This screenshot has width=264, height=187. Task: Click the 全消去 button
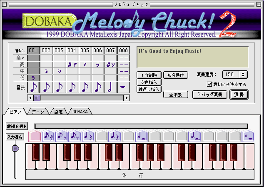coord(176,95)
